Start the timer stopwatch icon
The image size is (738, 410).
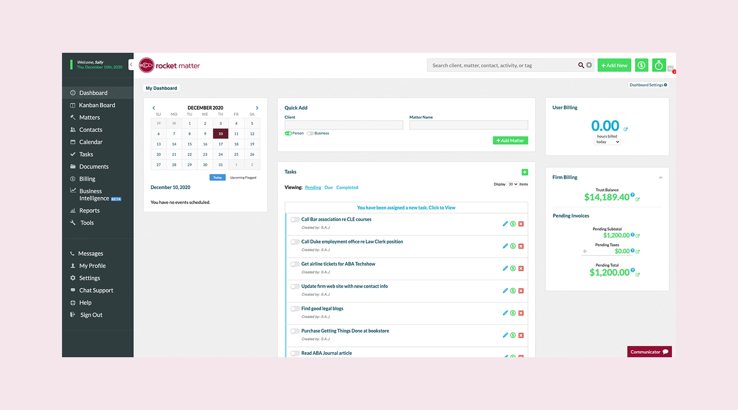[659, 65]
